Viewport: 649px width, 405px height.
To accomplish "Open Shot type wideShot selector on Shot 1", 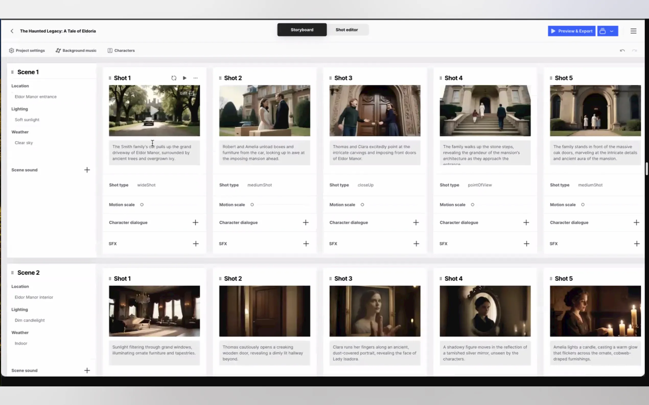I will [x=146, y=185].
